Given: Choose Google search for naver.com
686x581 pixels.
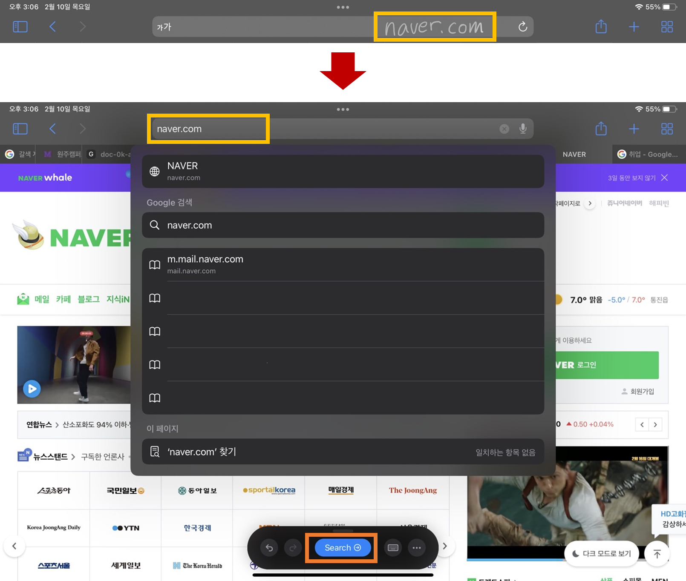Looking at the screenshot, I should pyautogui.click(x=343, y=225).
